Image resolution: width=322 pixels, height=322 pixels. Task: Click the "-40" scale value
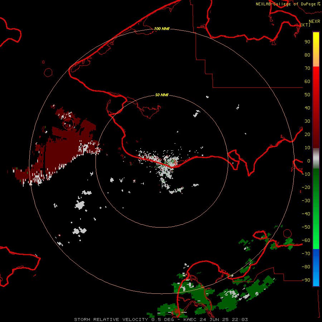point(306,214)
